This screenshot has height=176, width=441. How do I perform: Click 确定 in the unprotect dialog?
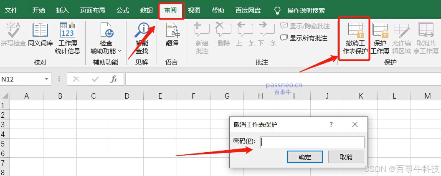tap(304, 157)
